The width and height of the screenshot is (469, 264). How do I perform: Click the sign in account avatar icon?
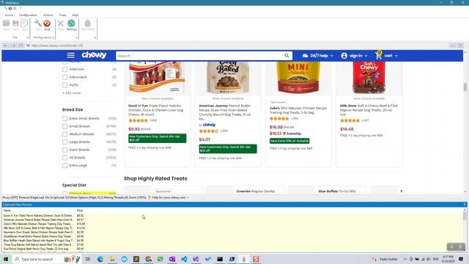[x=344, y=56]
